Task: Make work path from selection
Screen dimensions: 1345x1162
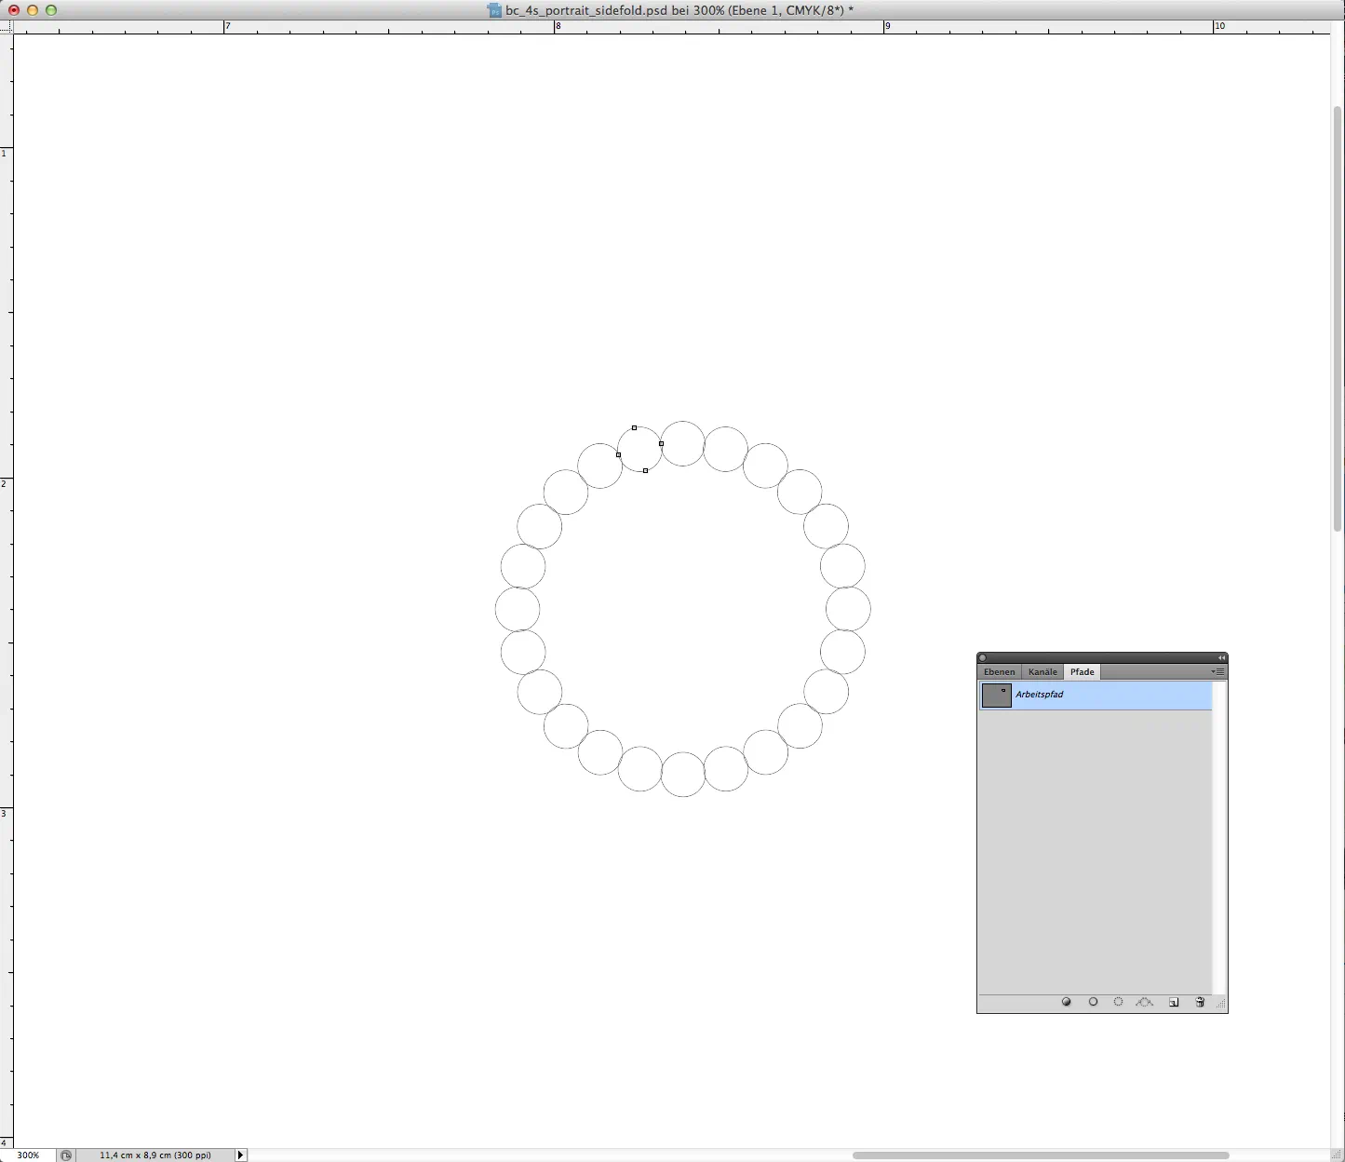Action: tap(1145, 1002)
